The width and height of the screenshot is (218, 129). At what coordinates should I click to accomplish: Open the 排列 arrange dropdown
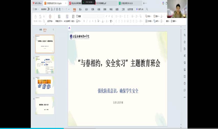156,21
